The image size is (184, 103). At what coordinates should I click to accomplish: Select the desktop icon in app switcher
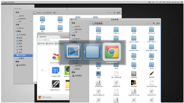pos(73,52)
